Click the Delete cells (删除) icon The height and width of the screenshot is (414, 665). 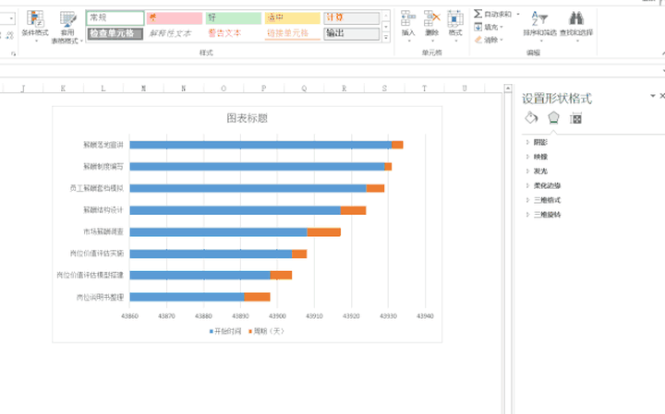[x=431, y=19]
